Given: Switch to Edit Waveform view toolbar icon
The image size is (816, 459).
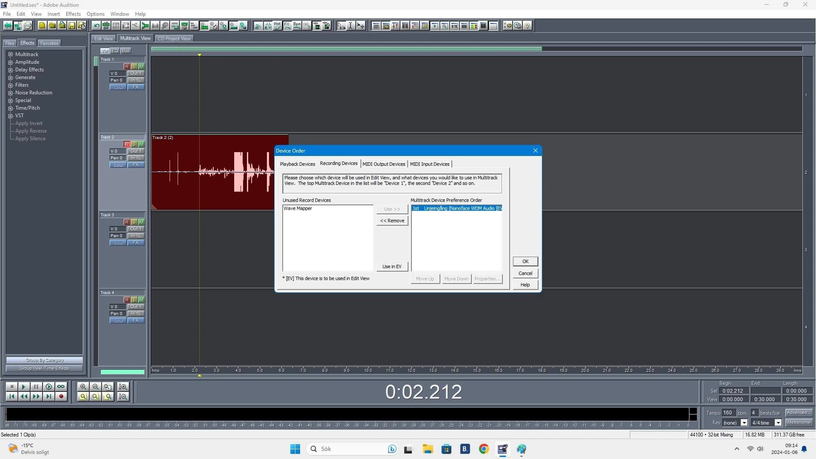Looking at the screenshot, I should pyautogui.click(x=8, y=26).
